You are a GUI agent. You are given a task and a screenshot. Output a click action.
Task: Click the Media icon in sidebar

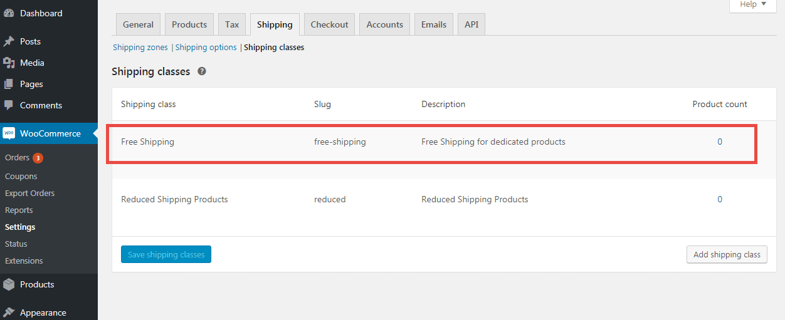pos(9,63)
